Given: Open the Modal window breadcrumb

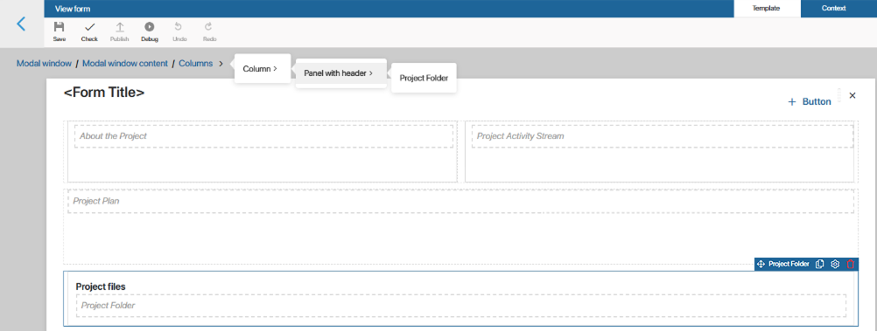Looking at the screenshot, I should click(x=44, y=64).
